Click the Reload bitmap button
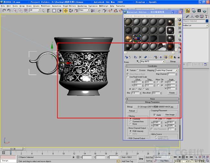Screen dimensions: 210x163 click(132, 111)
